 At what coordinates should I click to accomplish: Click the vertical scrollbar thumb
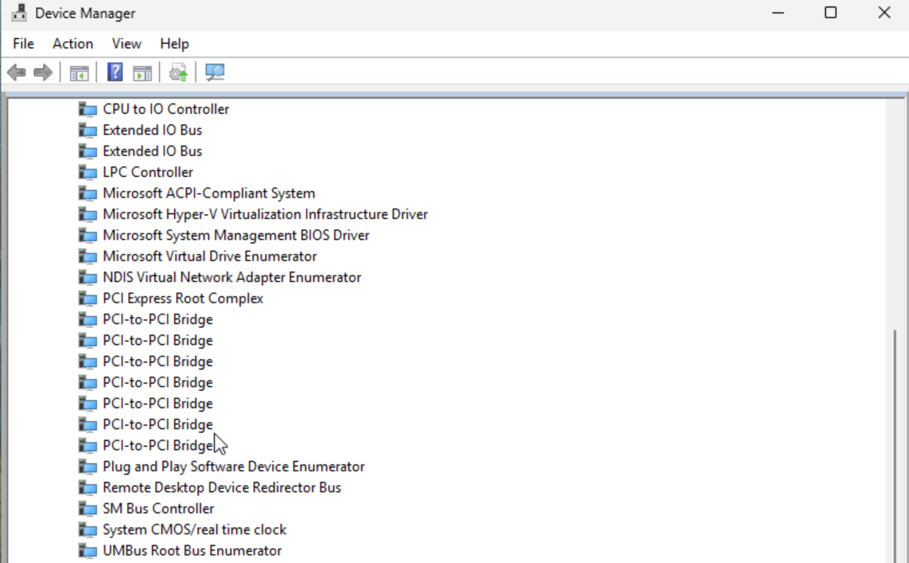(x=895, y=444)
